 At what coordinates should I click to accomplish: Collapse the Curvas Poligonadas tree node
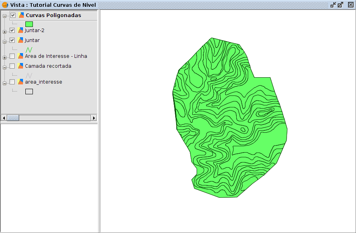(4, 16)
